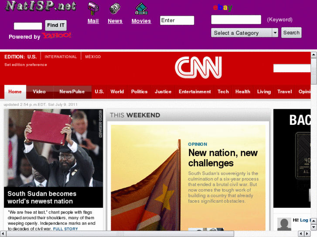317x237 pixels.
Task: Click the eBay Search button
Action: (x=291, y=33)
